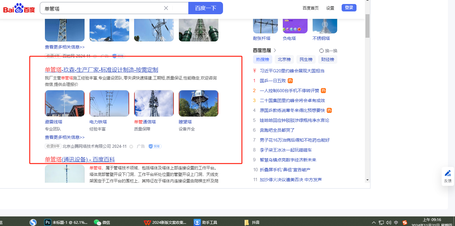This screenshot has width=455, height=226.
Task: Open the 抖音 folder in taskbar
Action: [x=252, y=222]
